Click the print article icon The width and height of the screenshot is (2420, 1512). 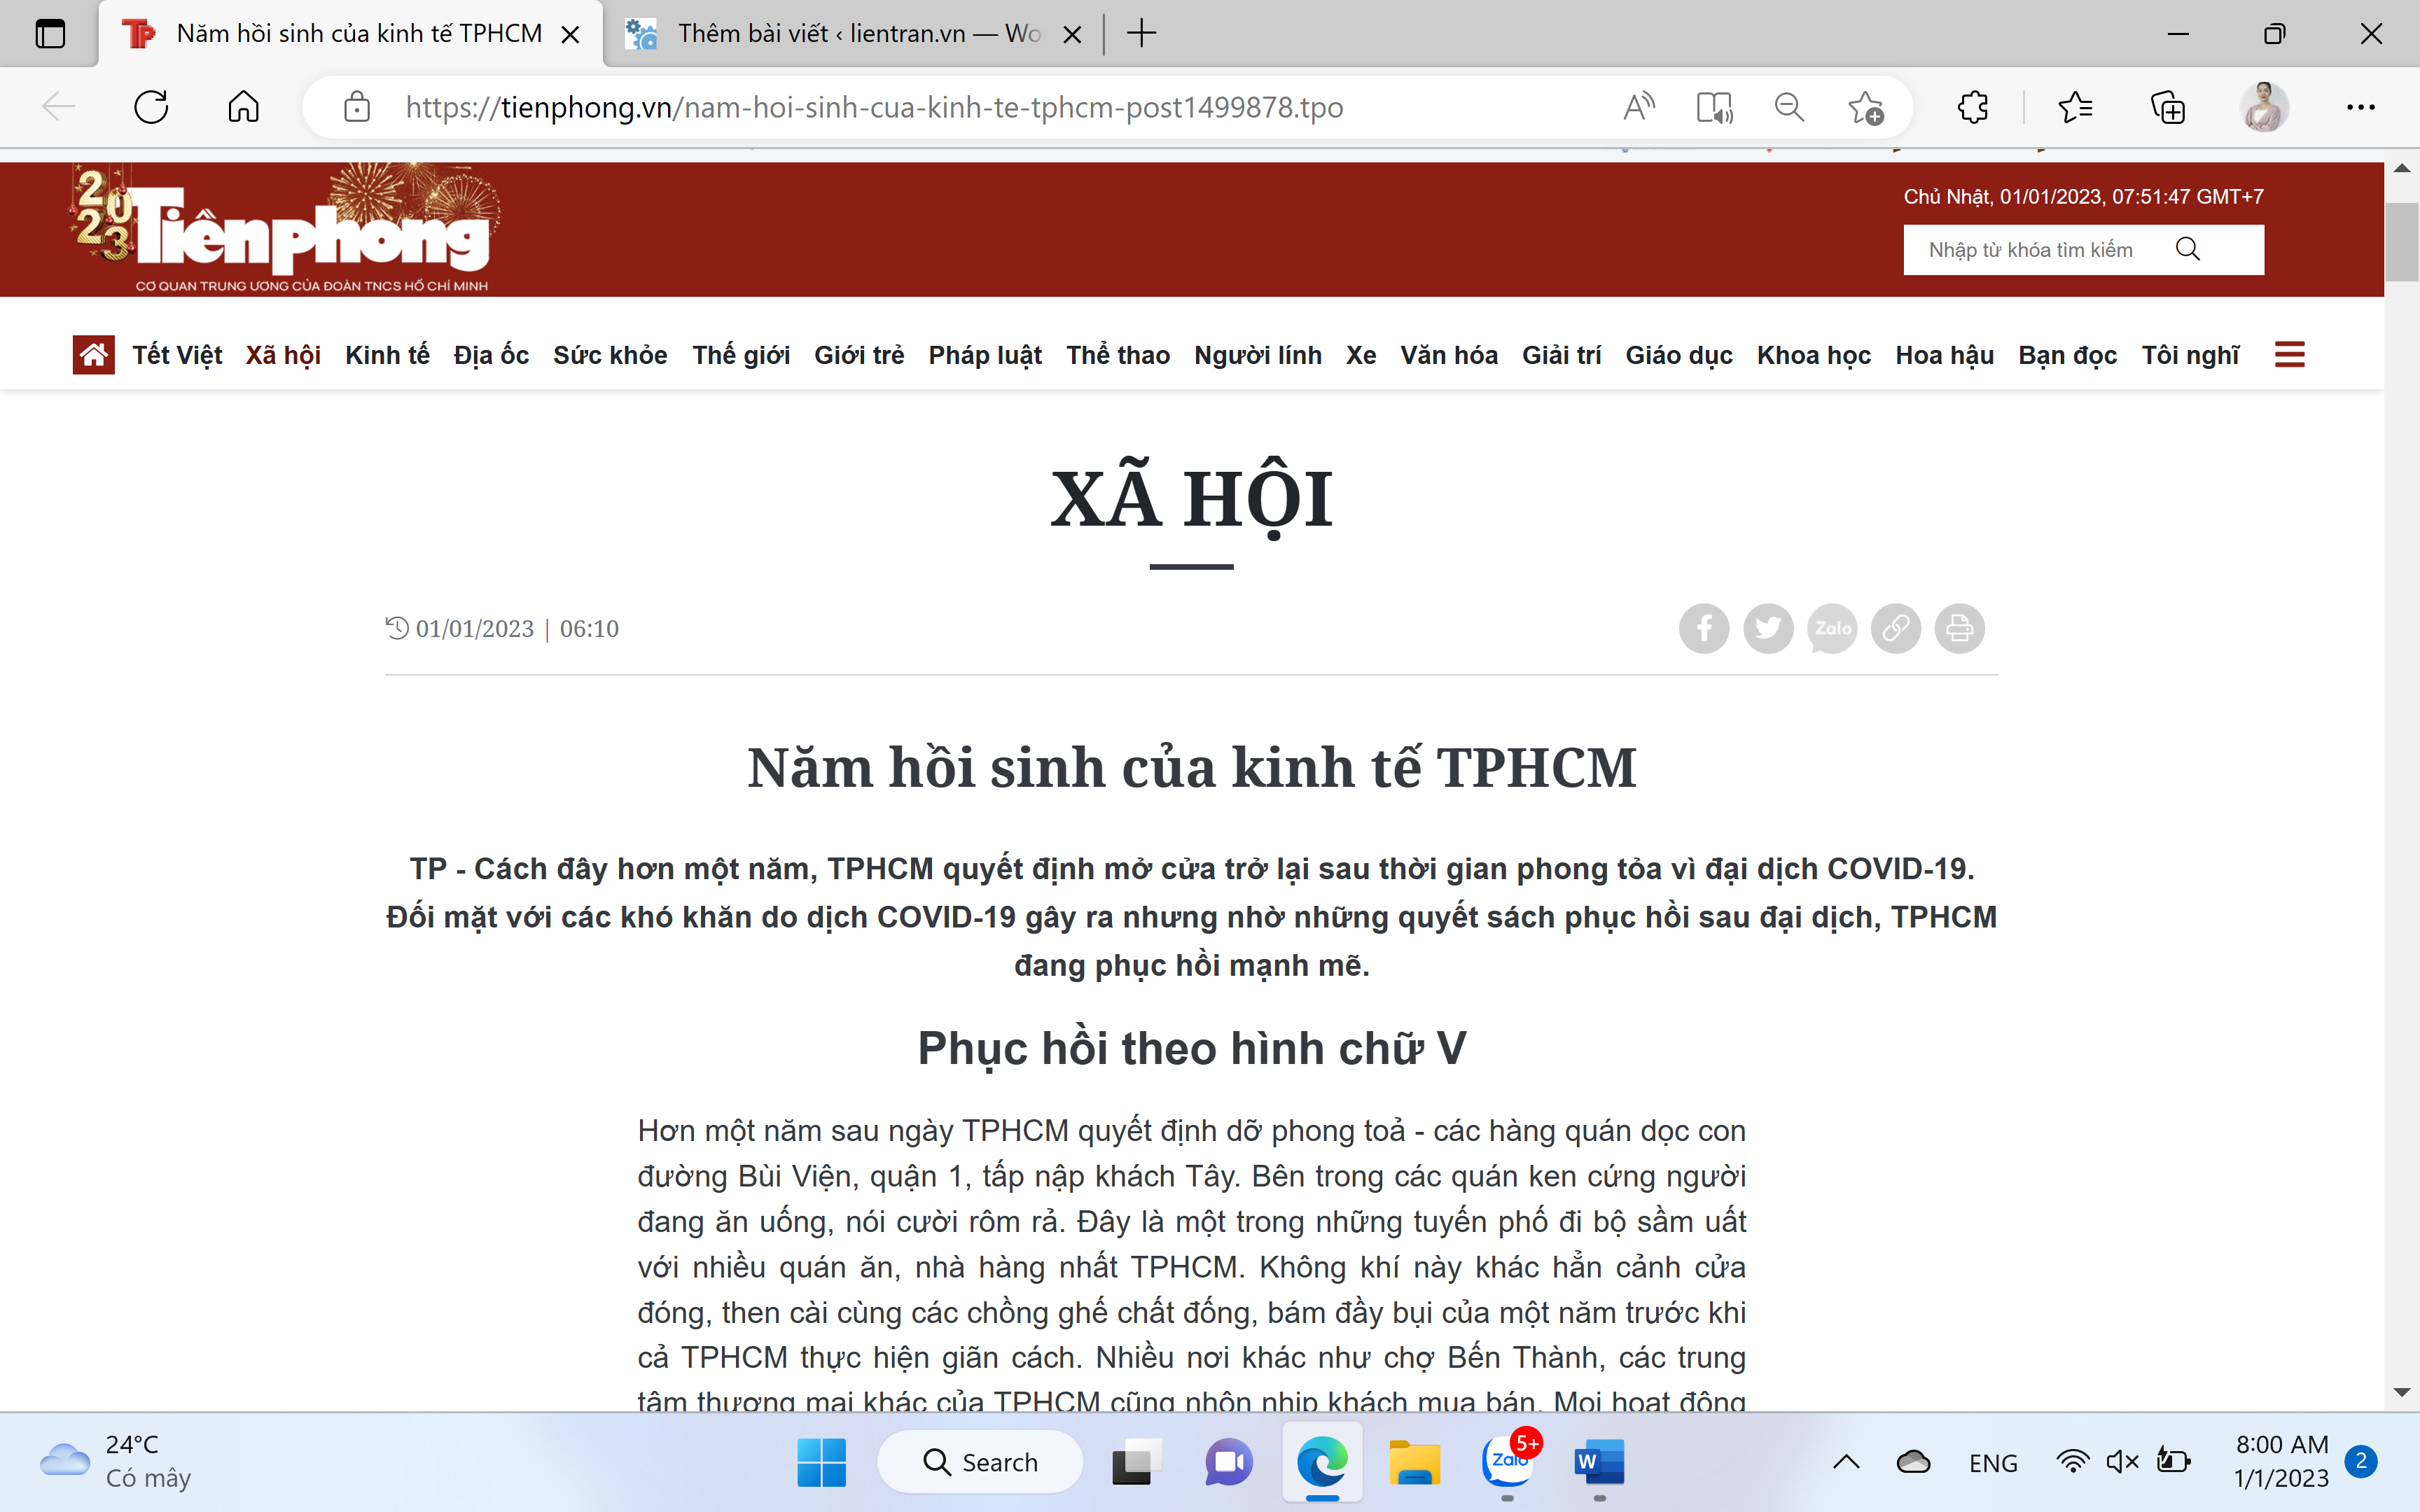(x=1959, y=627)
